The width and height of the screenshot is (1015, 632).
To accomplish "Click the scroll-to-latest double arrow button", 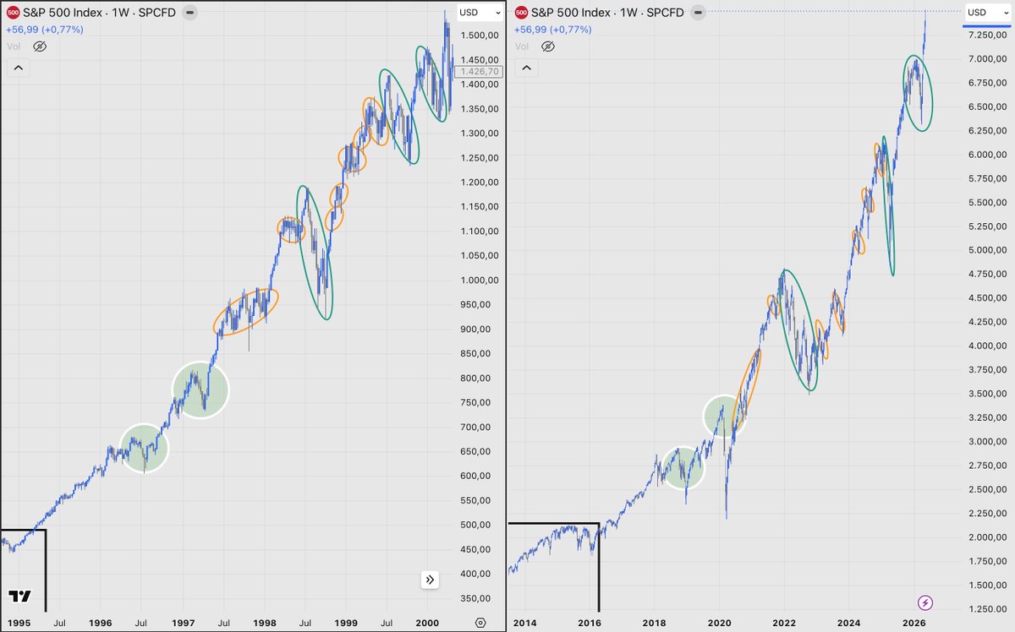I will point(431,580).
